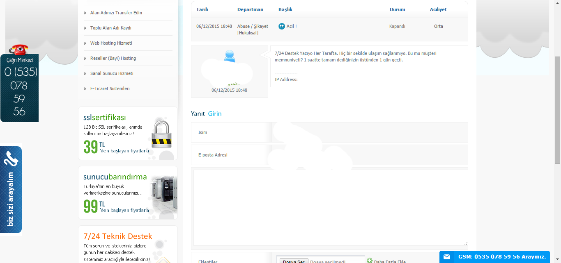561x263 pixels.
Task: Click the green plus 'Daha Fazla Ekle' icon
Action: [x=370, y=261]
